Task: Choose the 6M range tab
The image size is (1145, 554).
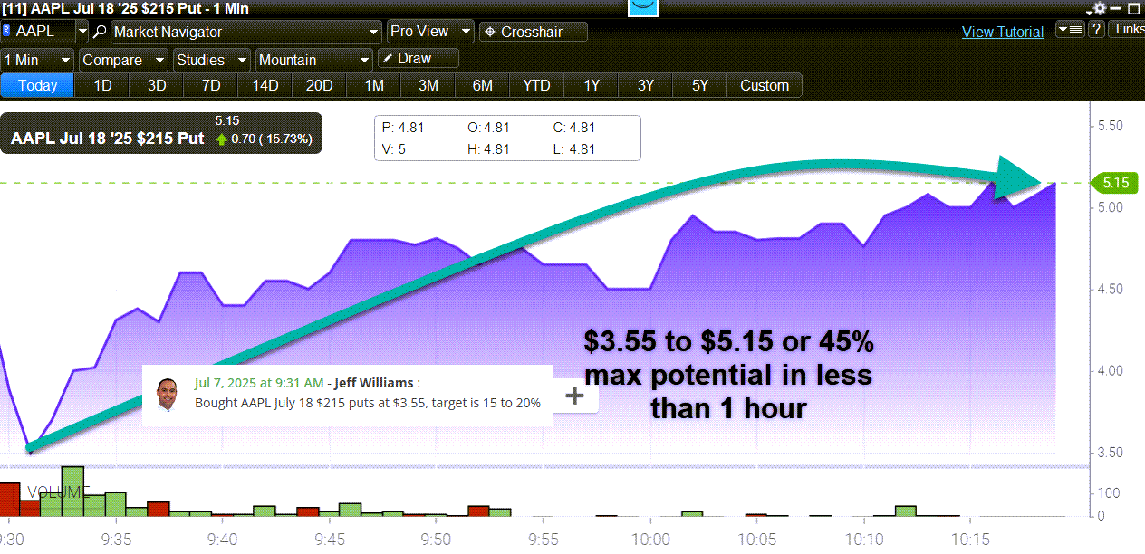Action: [x=483, y=85]
